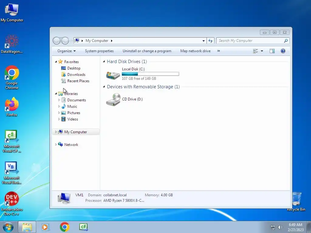Click the Back navigation button
The width and height of the screenshot is (311, 233).
click(56, 41)
